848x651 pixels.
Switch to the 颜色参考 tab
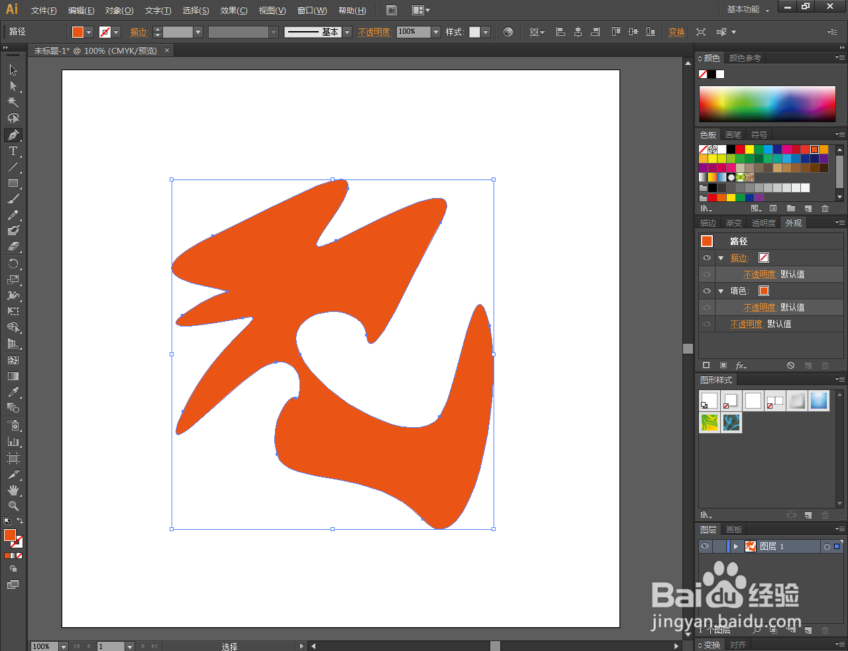tap(745, 58)
